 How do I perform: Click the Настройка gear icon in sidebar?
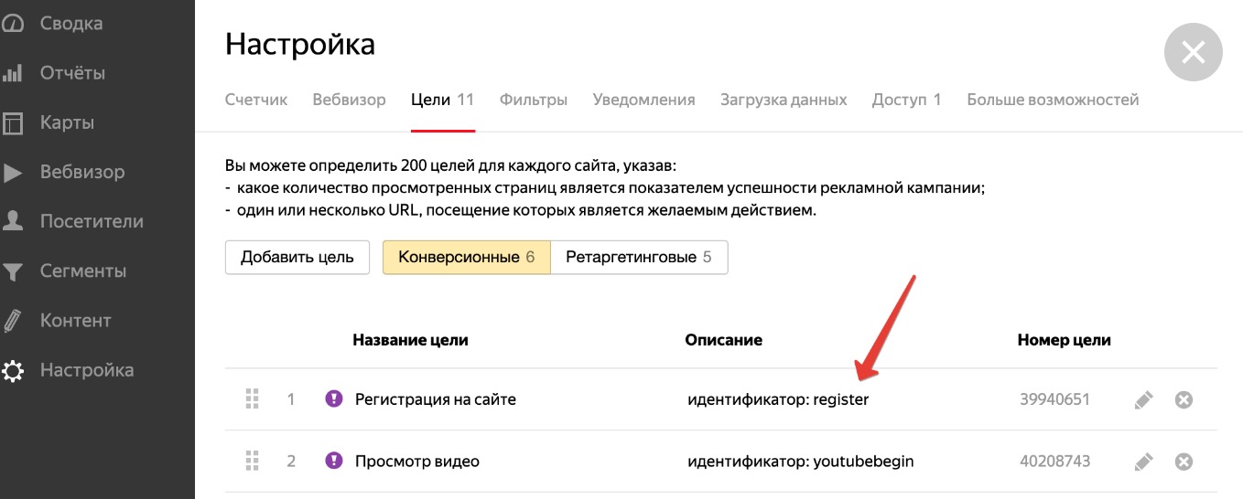(x=12, y=371)
